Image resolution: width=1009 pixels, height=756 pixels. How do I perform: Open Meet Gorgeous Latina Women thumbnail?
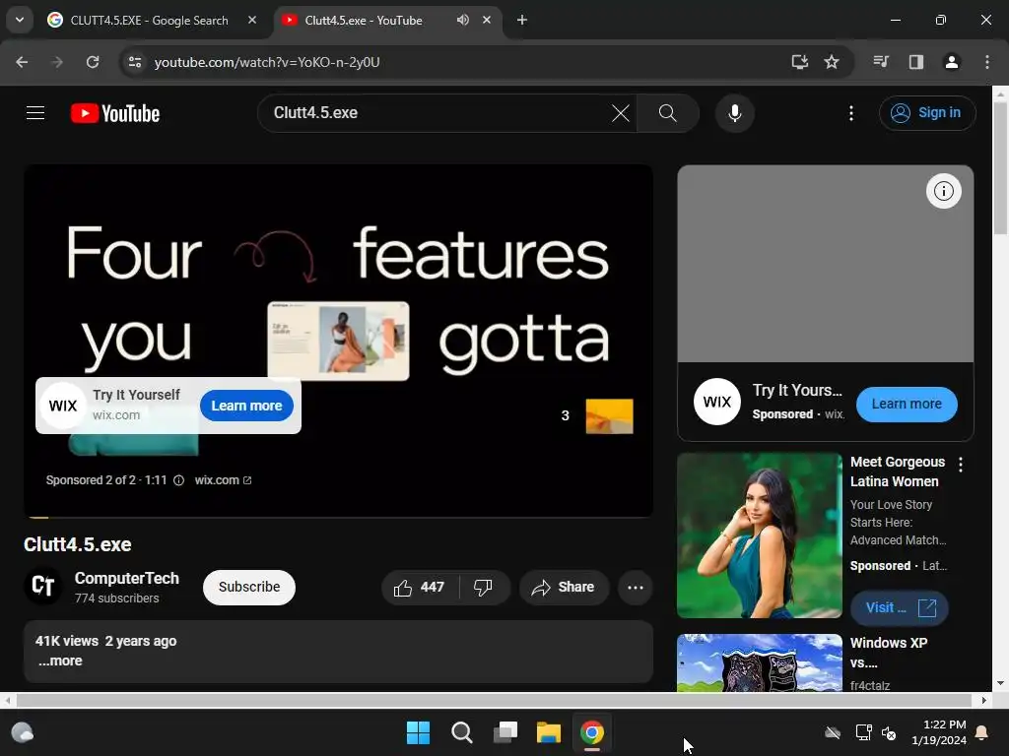(x=760, y=535)
